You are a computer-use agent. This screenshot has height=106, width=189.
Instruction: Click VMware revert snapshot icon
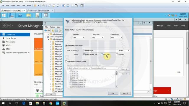tap(54, 6)
